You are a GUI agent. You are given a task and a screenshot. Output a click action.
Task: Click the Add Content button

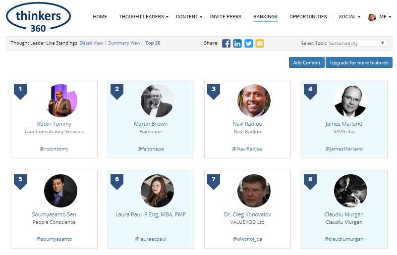click(307, 62)
